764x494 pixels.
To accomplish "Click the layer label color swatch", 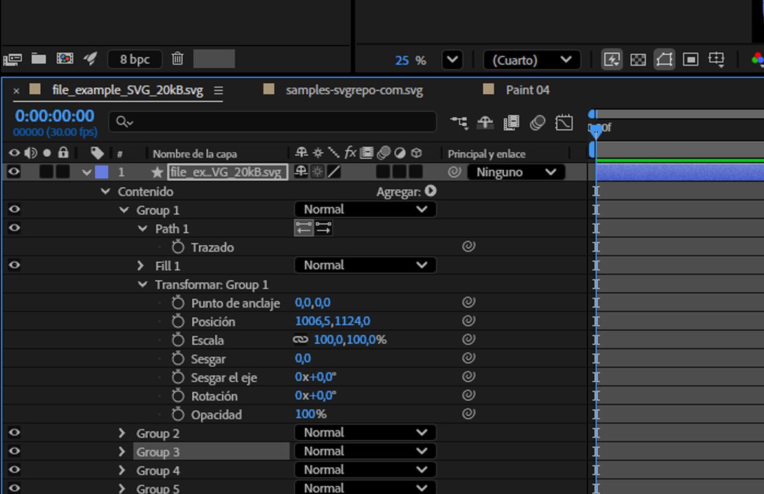I will click(x=101, y=172).
